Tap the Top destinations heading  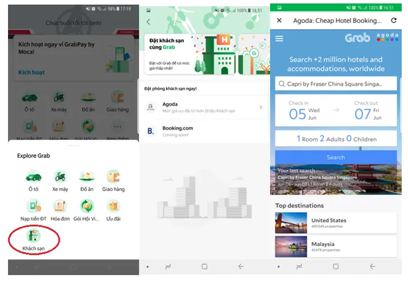pyautogui.click(x=299, y=205)
